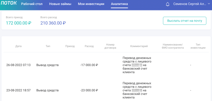Open the Рабочий стол tab

point(32,4)
